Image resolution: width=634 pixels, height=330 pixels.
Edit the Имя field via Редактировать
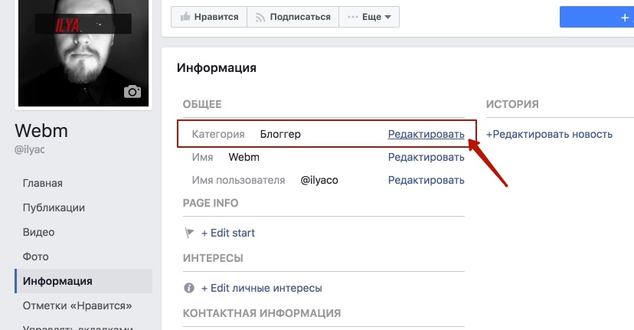coord(426,157)
